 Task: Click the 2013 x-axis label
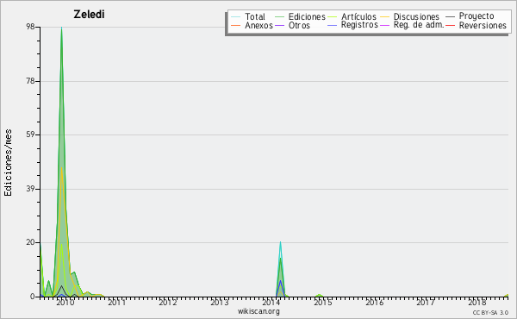coord(220,303)
